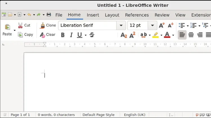This screenshot has width=211, height=118.
Task: Select Center paragraph alignment
Action: coord(191,35)
